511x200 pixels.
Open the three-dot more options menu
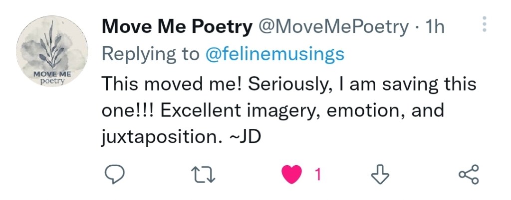coord(485,24)
